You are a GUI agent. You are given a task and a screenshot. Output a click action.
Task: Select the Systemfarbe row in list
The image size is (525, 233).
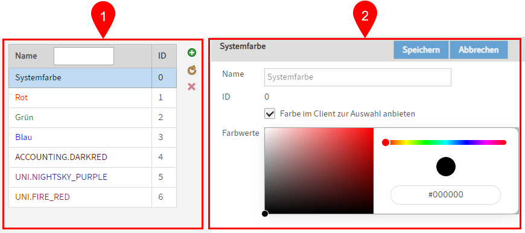(92, 78)
